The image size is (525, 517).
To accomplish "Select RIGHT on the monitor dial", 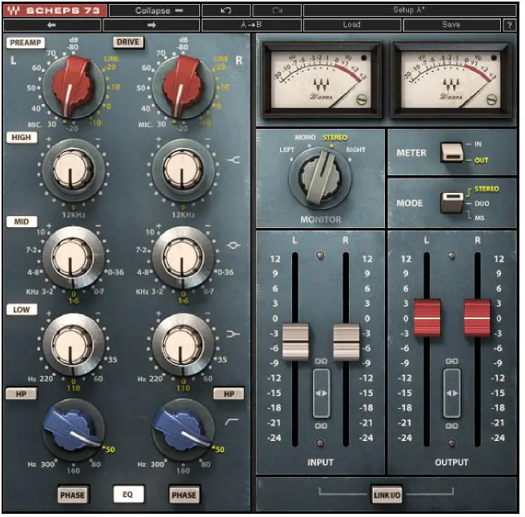I will (x=355, y=150).
